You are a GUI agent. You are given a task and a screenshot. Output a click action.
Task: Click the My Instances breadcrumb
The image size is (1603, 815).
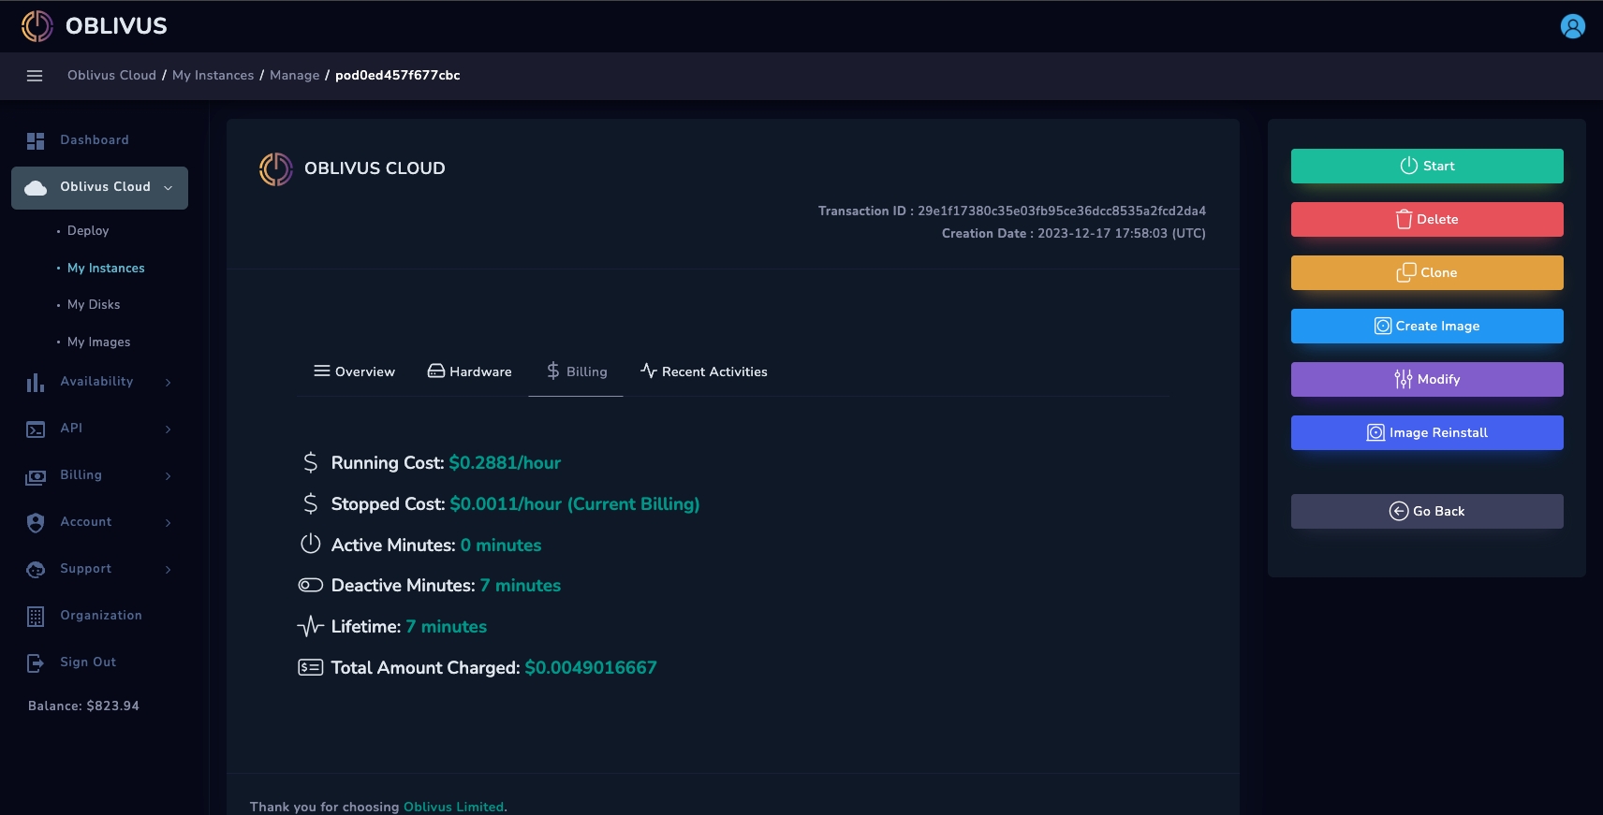click(213, 76)
